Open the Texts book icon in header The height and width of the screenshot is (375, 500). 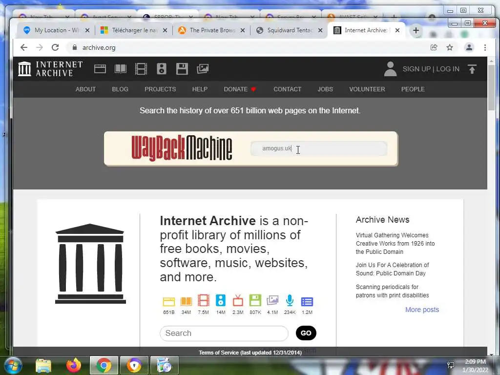click(121, 69)
